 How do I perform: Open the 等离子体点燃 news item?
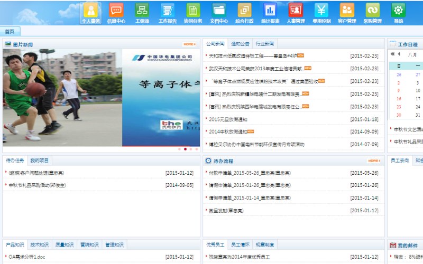pyautogui.click(x=264, y=81)
